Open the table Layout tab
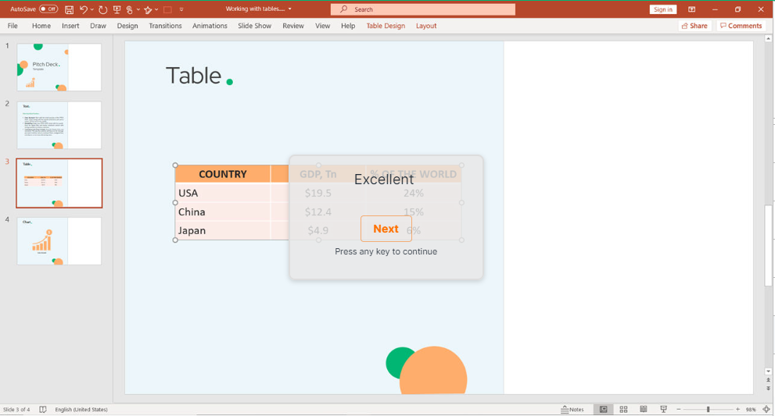 click(426, 26)
